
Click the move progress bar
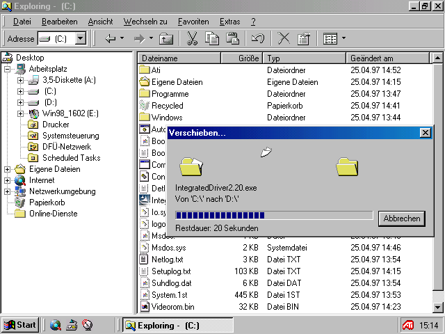(274, 215)
